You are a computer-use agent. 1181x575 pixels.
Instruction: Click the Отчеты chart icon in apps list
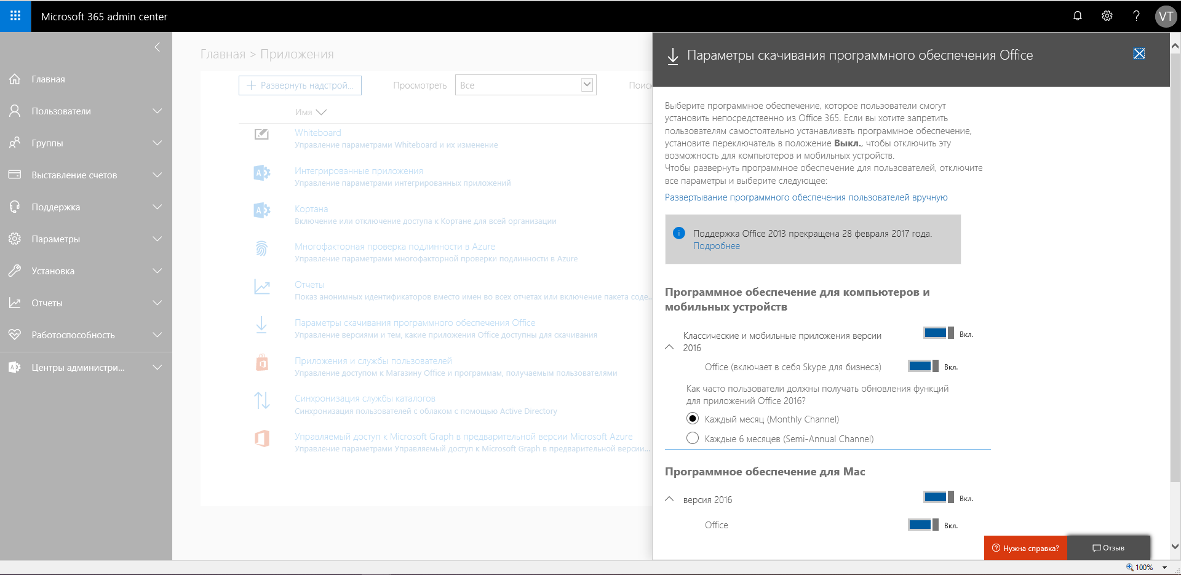pyautogui.click(x=262, y=287)
